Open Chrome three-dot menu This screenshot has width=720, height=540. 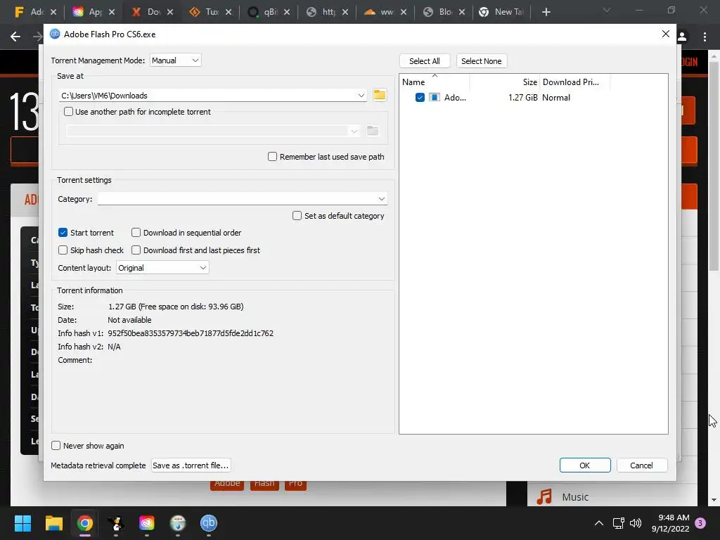705,37
